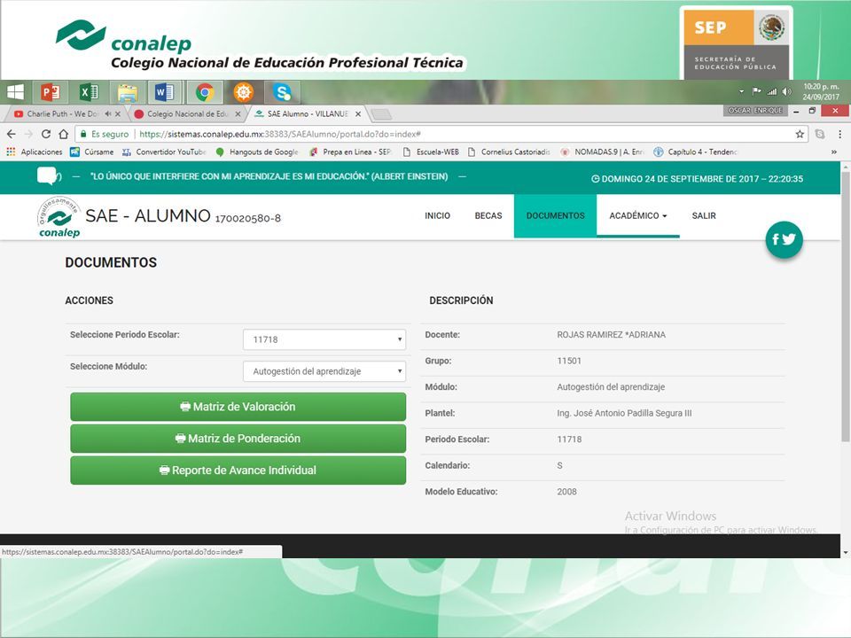The image size is (851, 638).
Task: Close the Charlie Puth tab
Action: click(x=118, y=114)
